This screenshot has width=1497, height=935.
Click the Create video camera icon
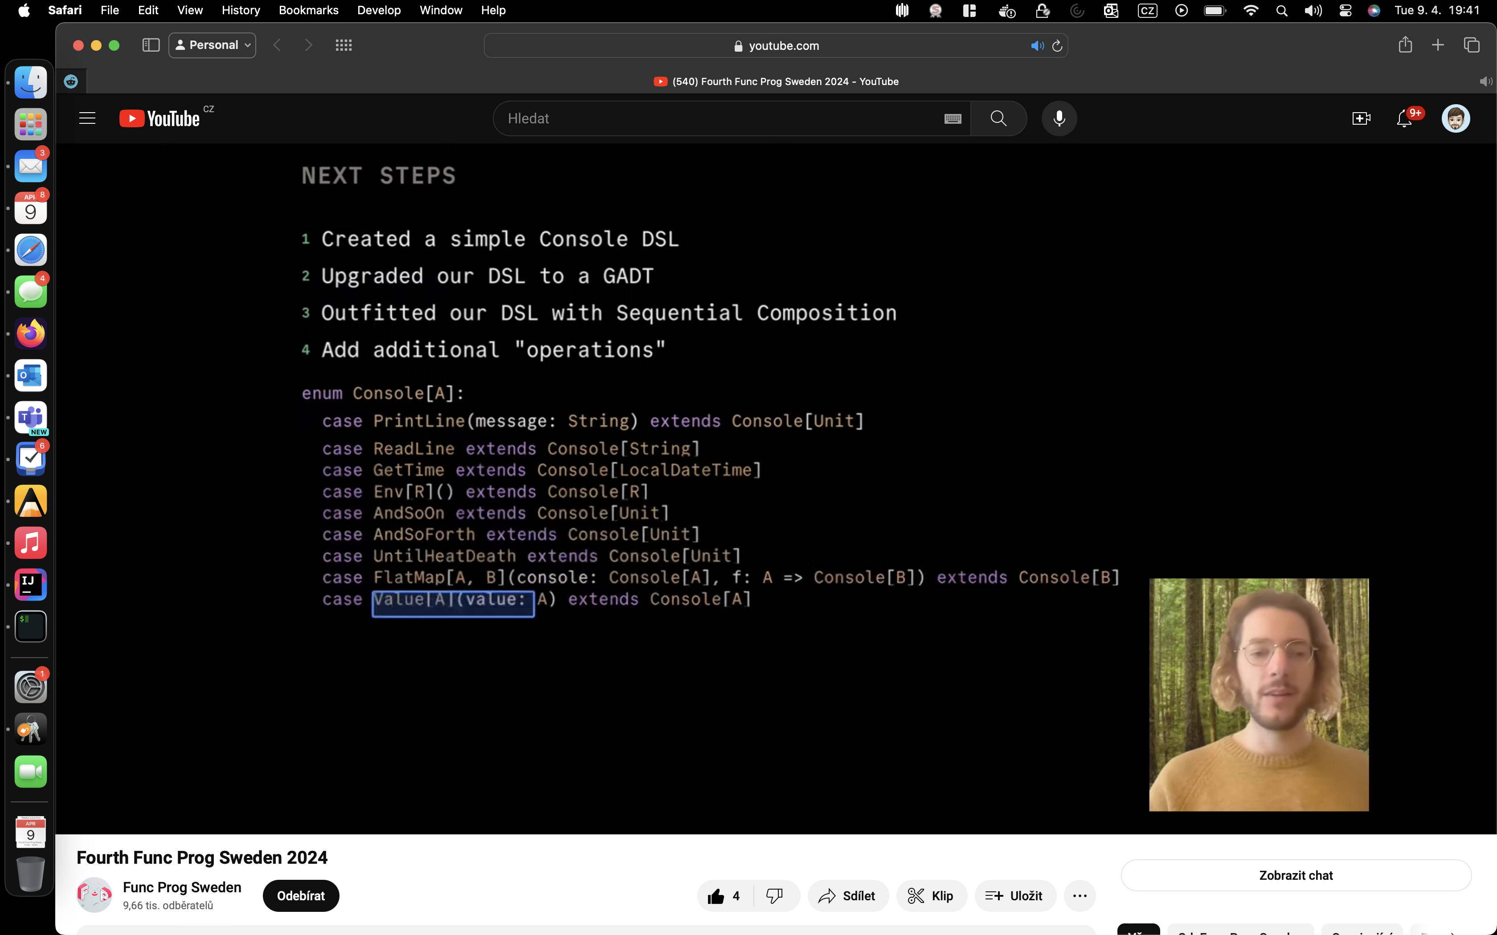point(1361,118)
